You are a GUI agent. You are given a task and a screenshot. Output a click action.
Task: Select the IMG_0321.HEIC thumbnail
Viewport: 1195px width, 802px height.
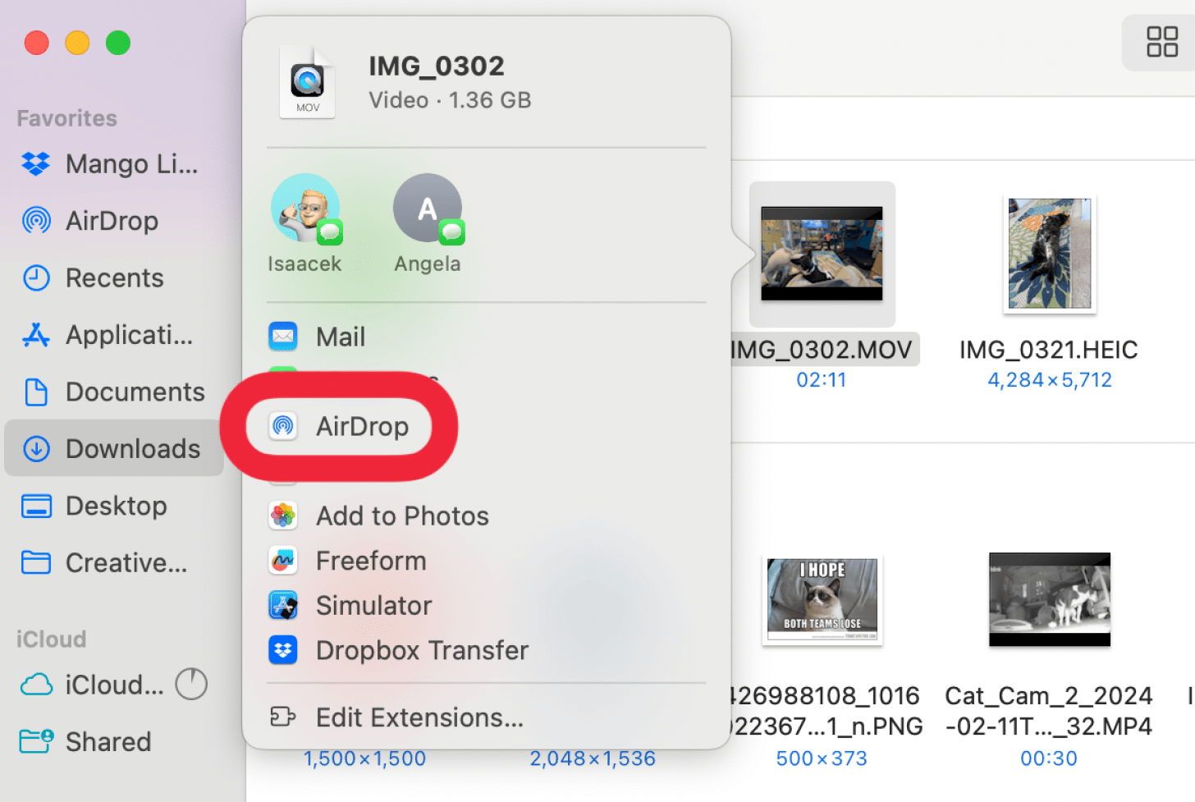pyautogui.click(x=1049, y=254)
